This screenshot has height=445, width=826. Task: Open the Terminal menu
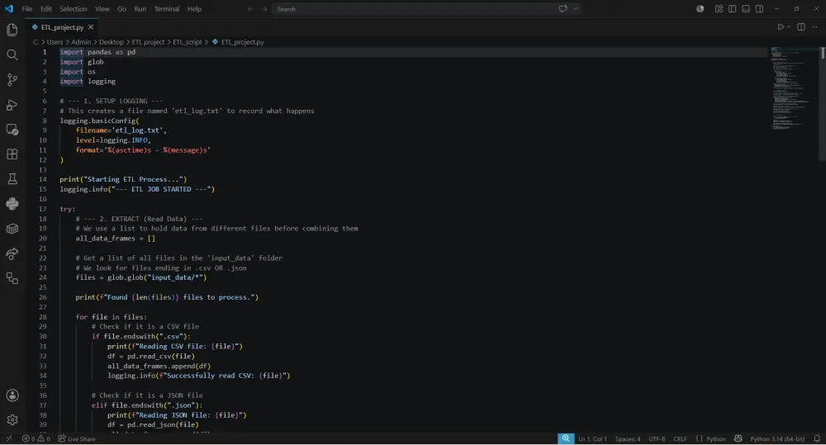167,9
